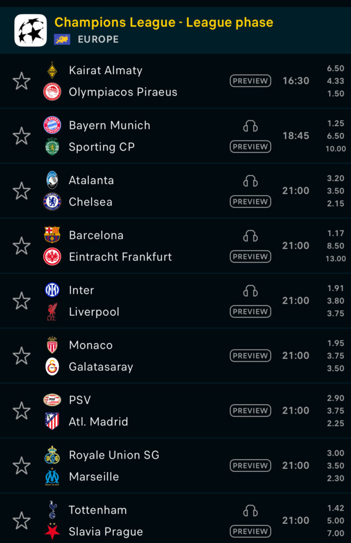This screenshot has width=351, height=543.
Task: Click headphones icon for Tottenham match
Action: 250,511
